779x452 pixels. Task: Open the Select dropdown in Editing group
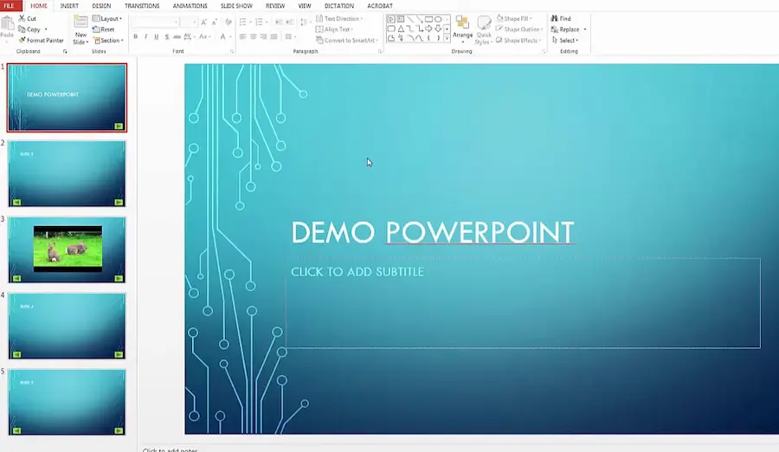(x=567, y=41)
